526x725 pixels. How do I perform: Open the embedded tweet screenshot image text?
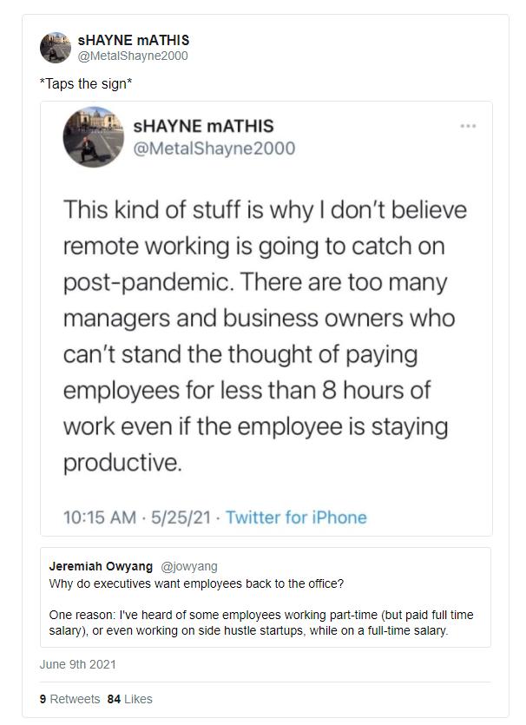click(x=265, y=336)
